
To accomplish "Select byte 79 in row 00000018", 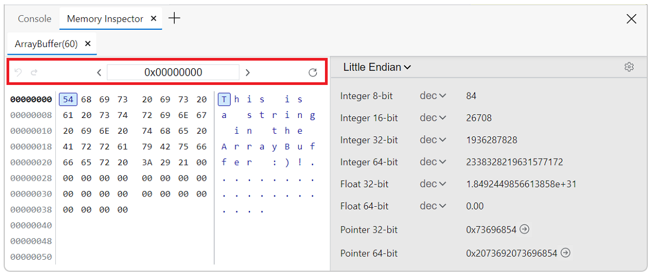I will coord(147,147).
